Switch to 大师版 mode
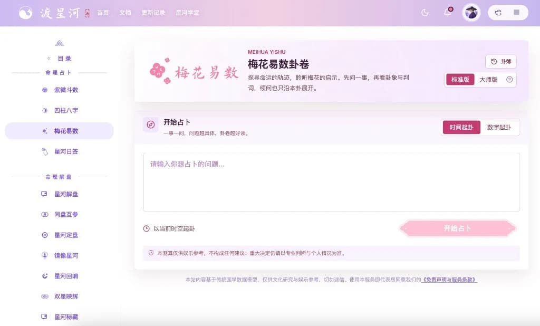 point(488,80)
